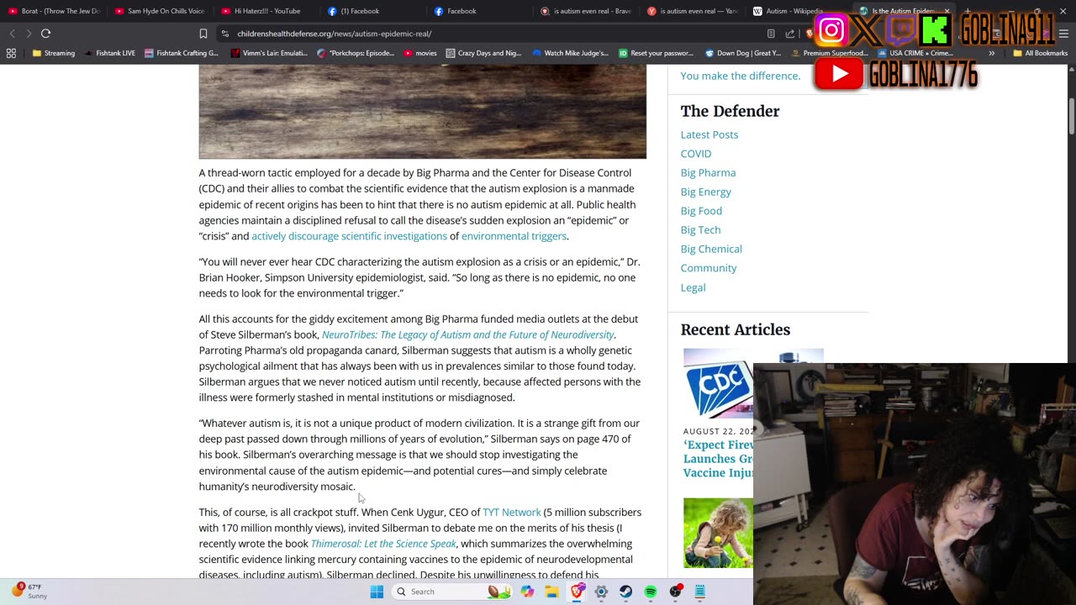
Task: View site information icon beside URL
Action: (224, 34)
